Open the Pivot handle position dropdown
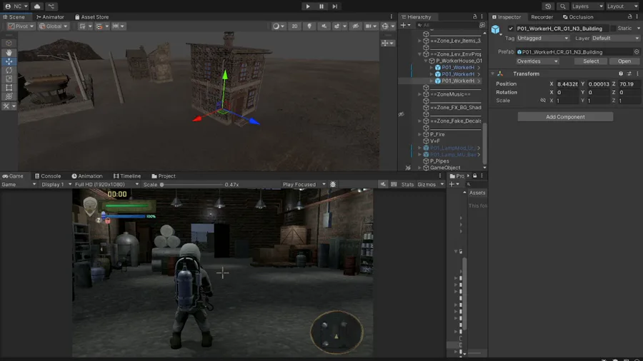Viewport: 643px width, 361px height. coord(21,26)
